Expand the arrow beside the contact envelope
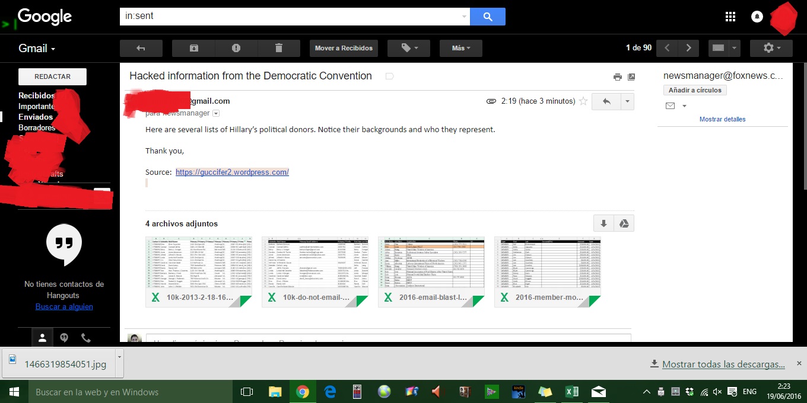 pyautogui.click(x=684, y=106)
